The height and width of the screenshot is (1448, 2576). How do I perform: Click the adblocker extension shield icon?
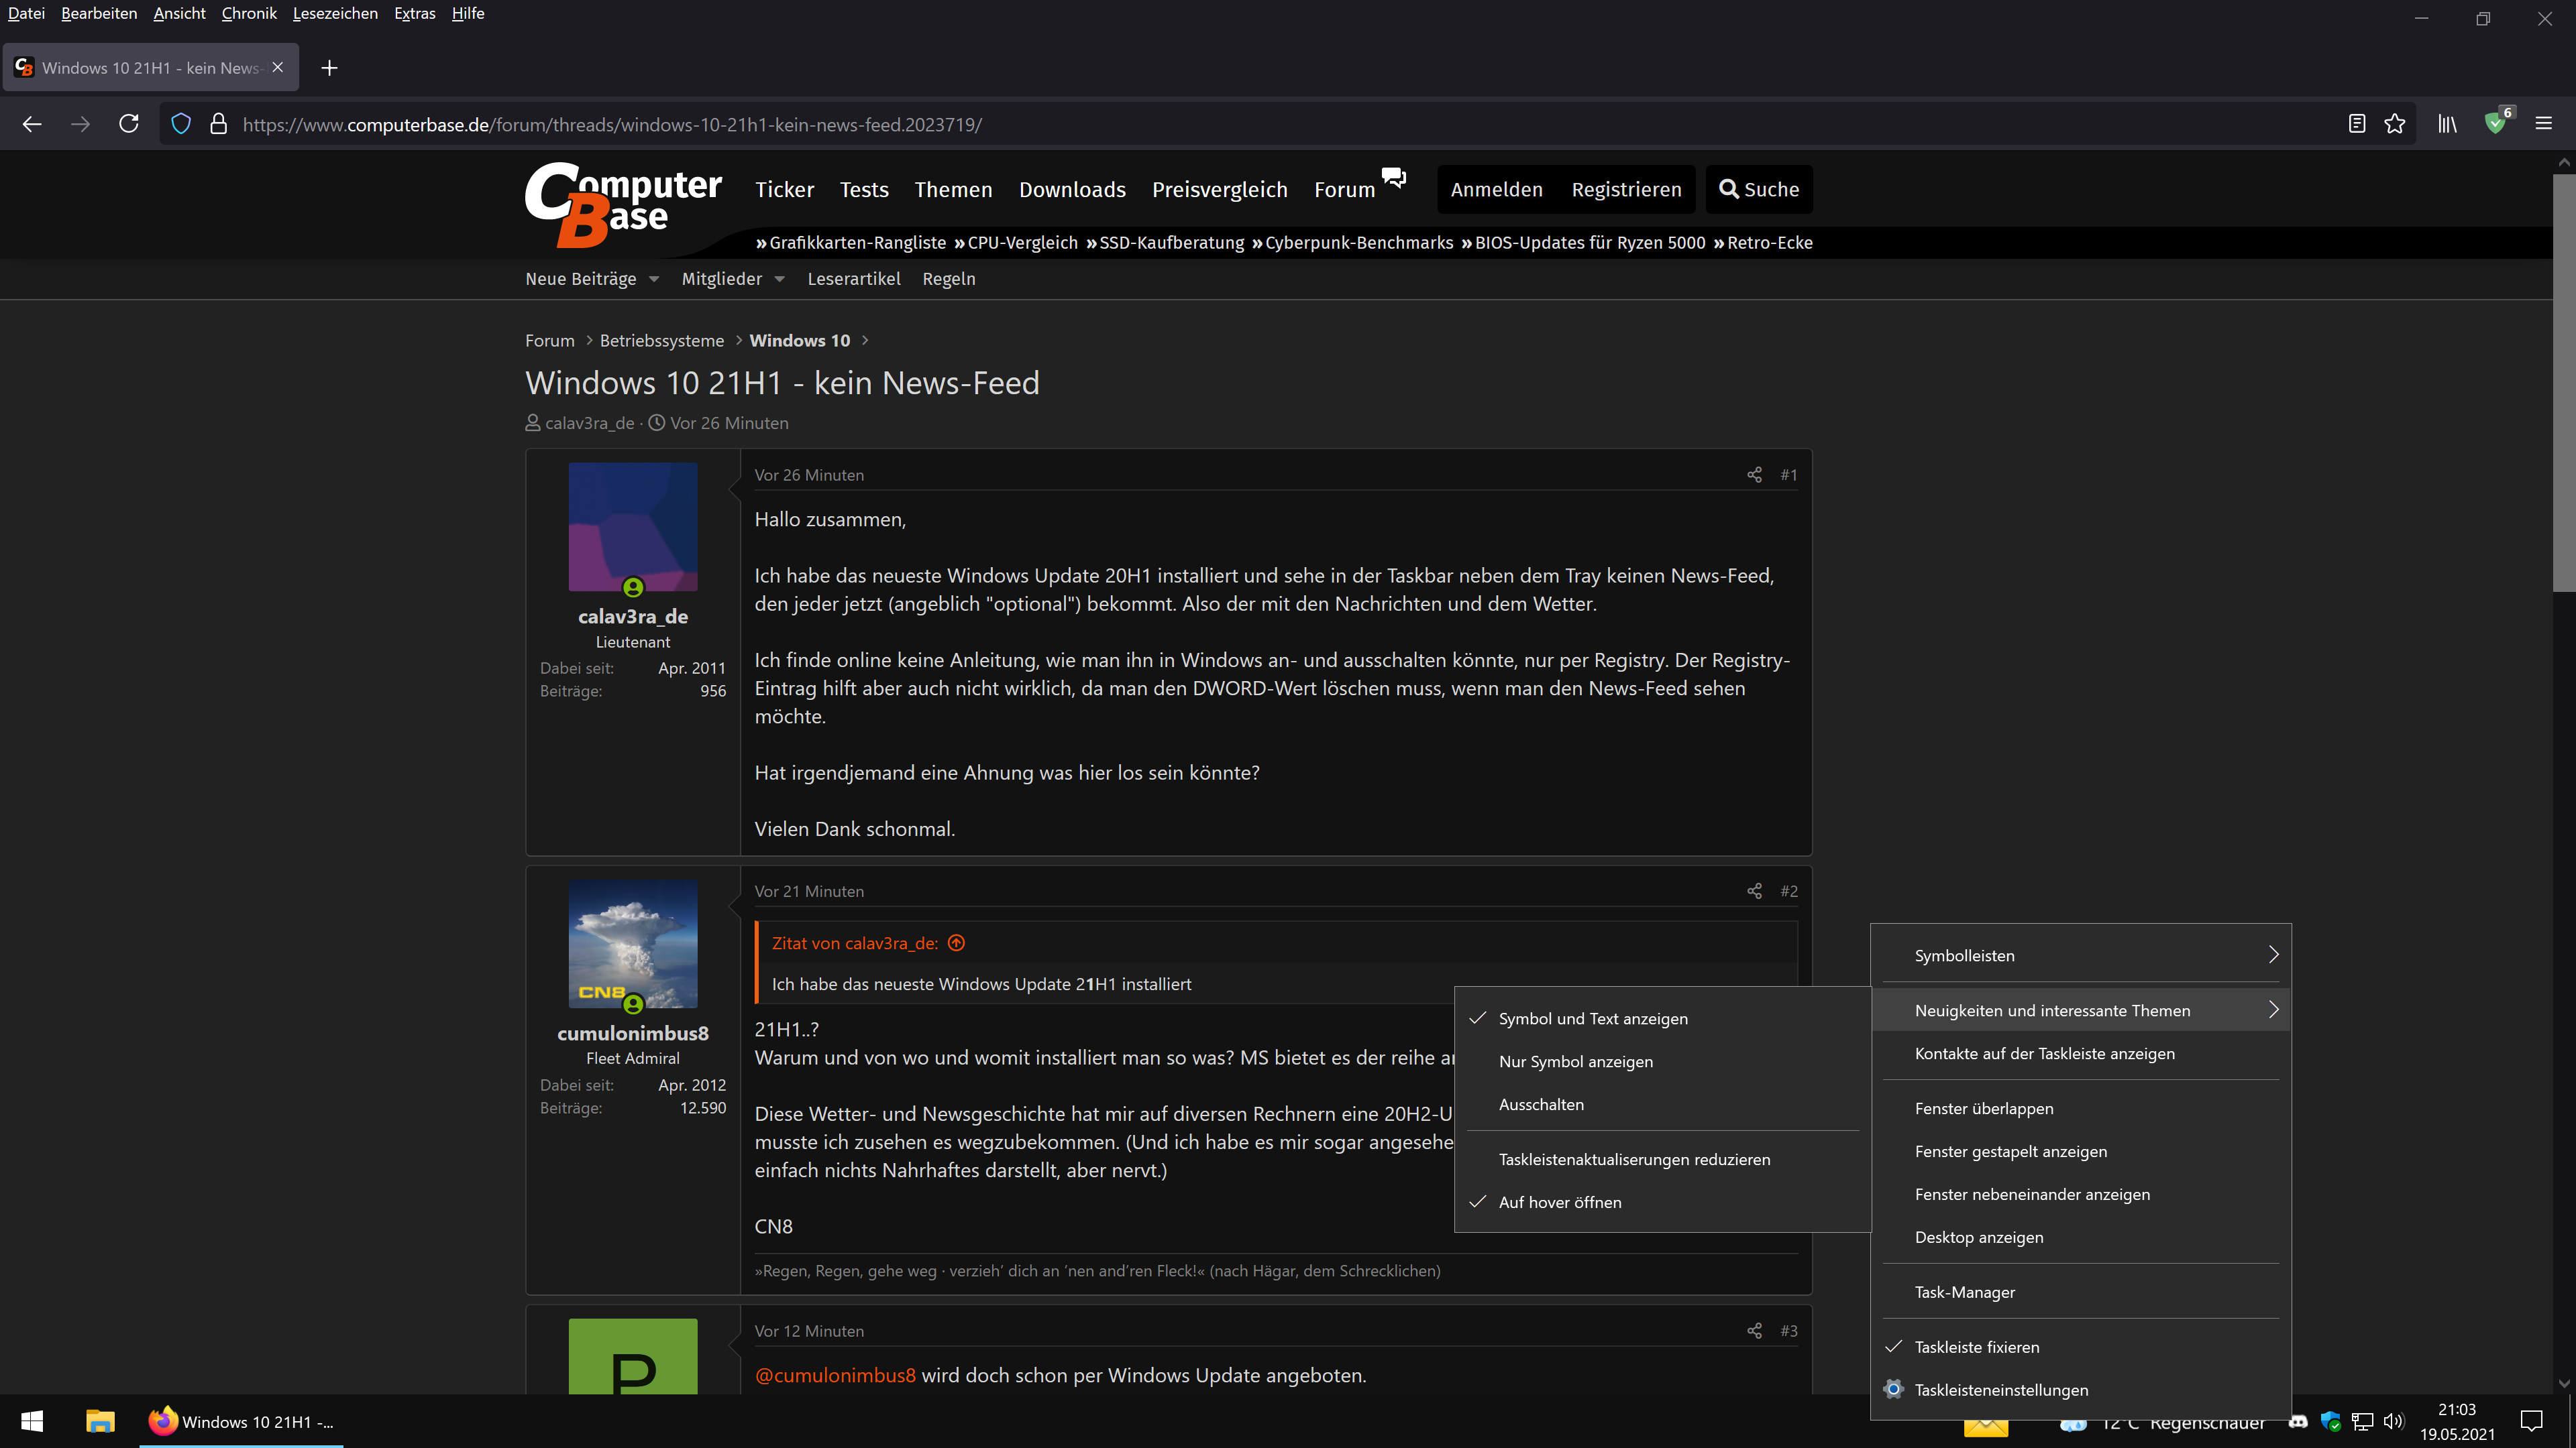tap(2495, 124)
